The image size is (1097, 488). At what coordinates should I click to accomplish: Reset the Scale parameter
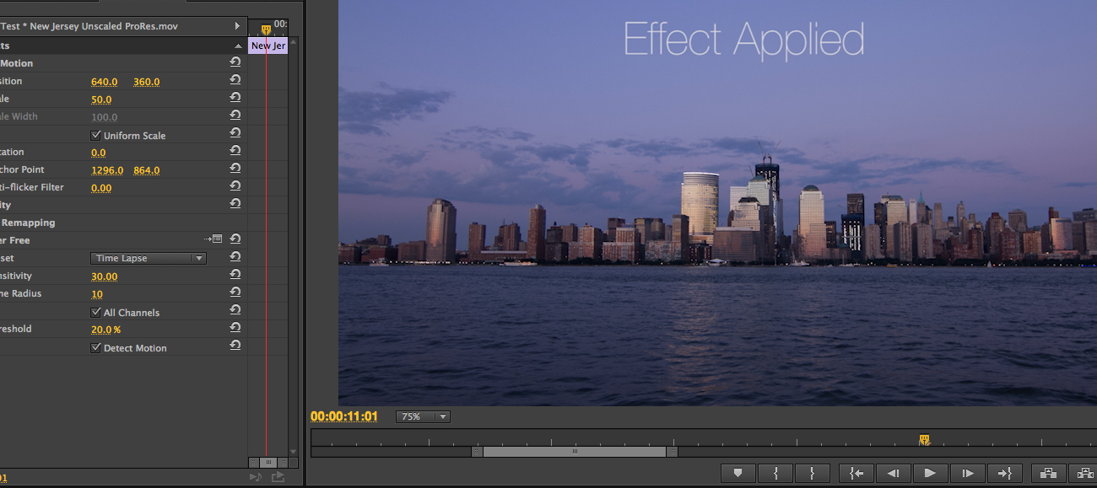click(235, 98)
